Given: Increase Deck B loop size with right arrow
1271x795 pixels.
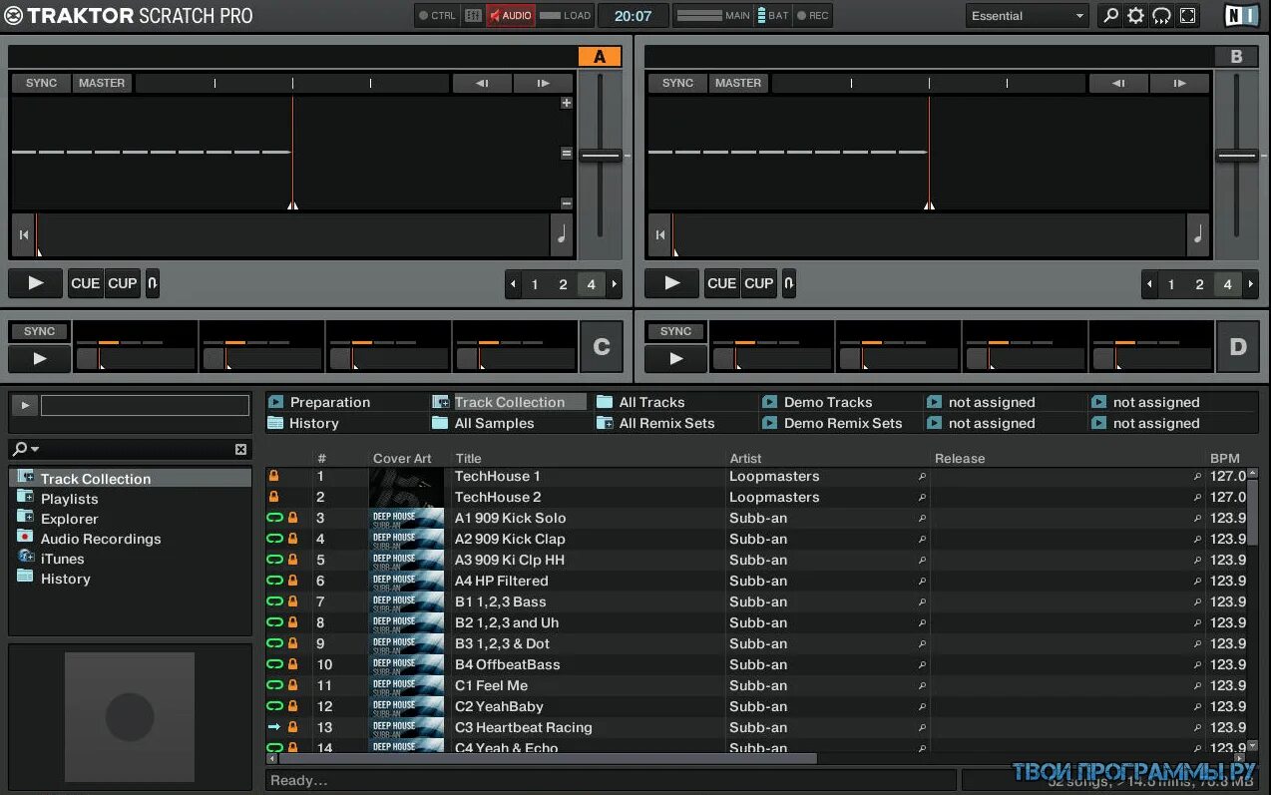Looking at the screenshot, I should point(1251,285).
